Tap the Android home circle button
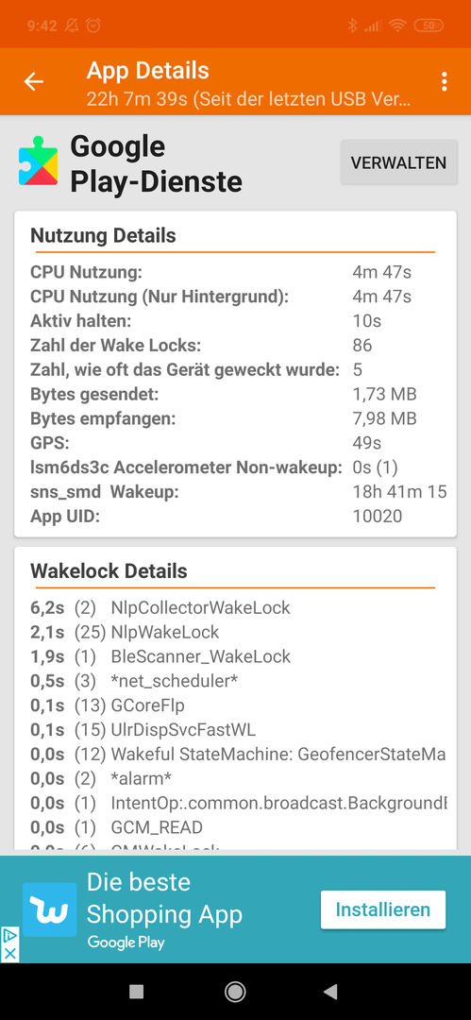Screen dimensions: 471x1020 [x=235, y=991]
